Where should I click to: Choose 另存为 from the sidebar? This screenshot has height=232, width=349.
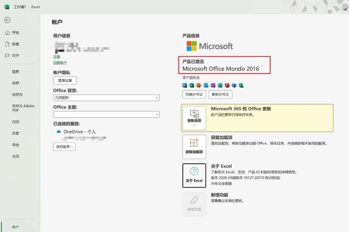point(17,95)
